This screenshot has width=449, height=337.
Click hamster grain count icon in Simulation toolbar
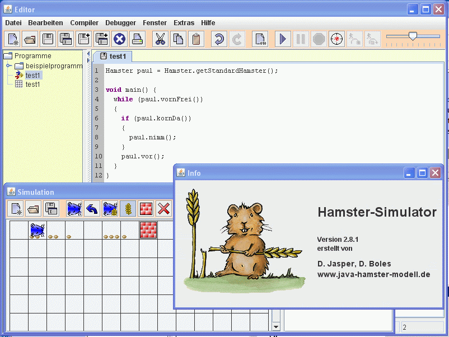(x=110, y=208)
